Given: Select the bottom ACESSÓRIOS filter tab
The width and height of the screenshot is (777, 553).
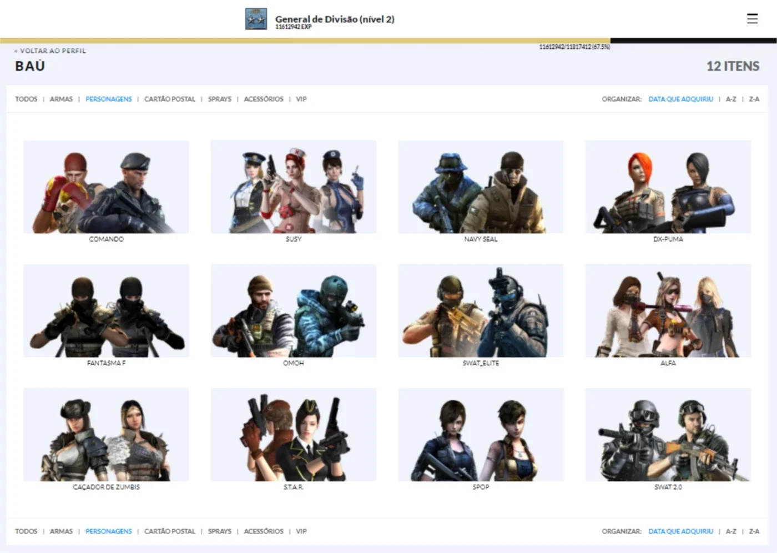Looking at the screenshot, I should point(264,531).
